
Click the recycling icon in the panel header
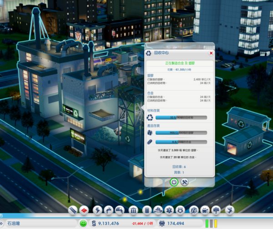[x=149, y=53]
